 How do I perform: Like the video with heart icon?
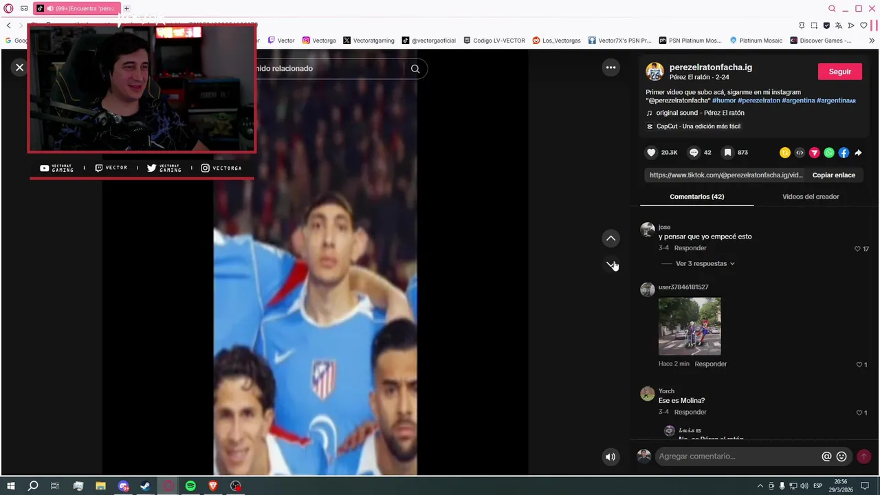tap(651, 153)
